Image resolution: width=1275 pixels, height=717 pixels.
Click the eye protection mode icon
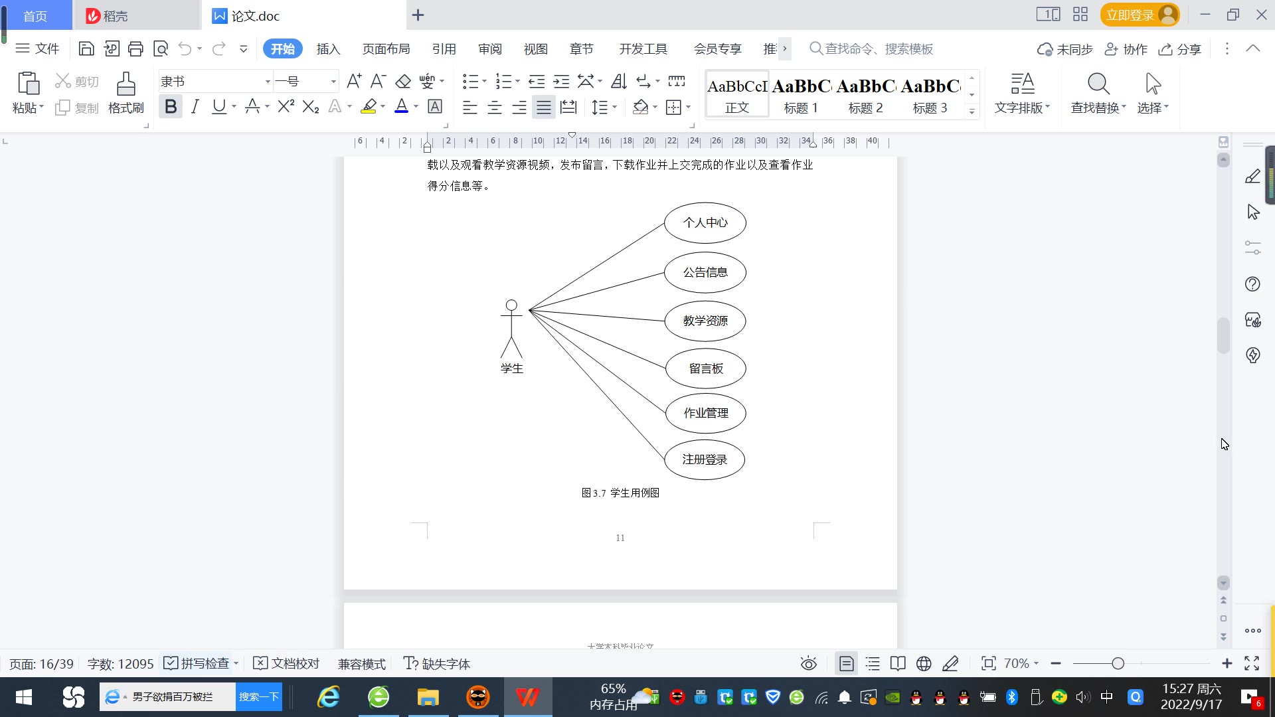(x=808, y=663)
